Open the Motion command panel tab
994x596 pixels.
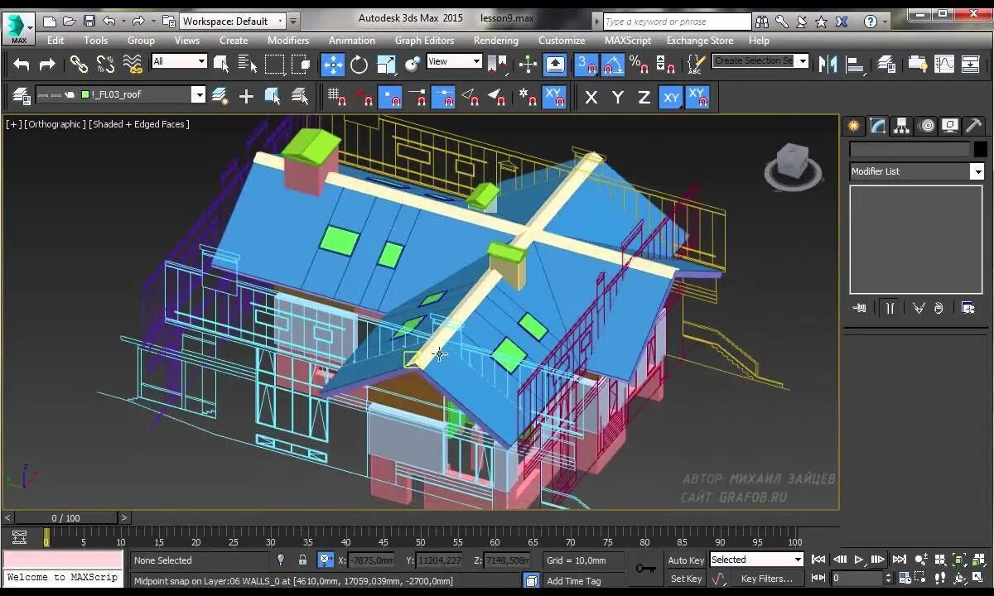[x=927, y=126]
